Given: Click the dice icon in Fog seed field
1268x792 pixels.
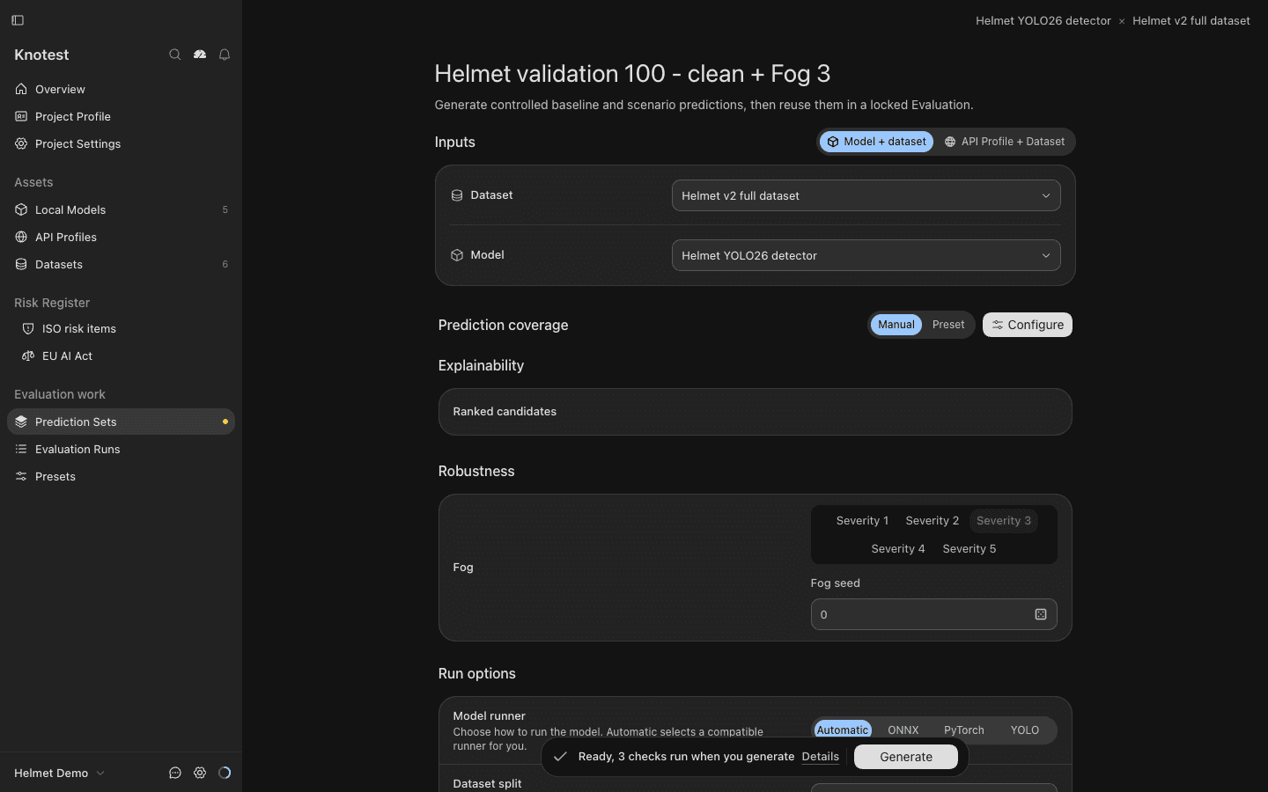Looking at the screenshot, I should coord(1041,614).
